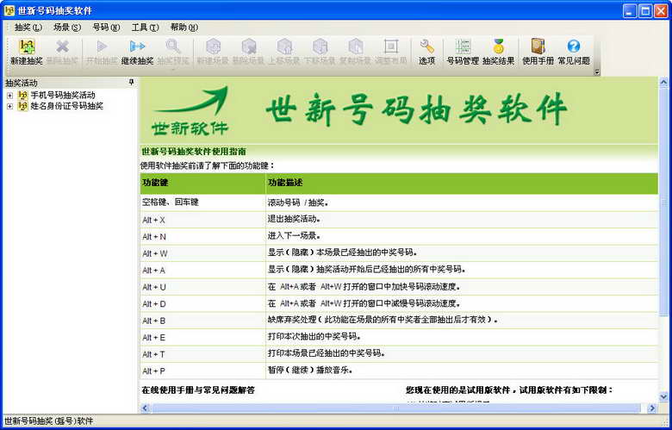
Task: Click the 功能描述 column header
Action: pyautogui.click(x=462, y=183)
